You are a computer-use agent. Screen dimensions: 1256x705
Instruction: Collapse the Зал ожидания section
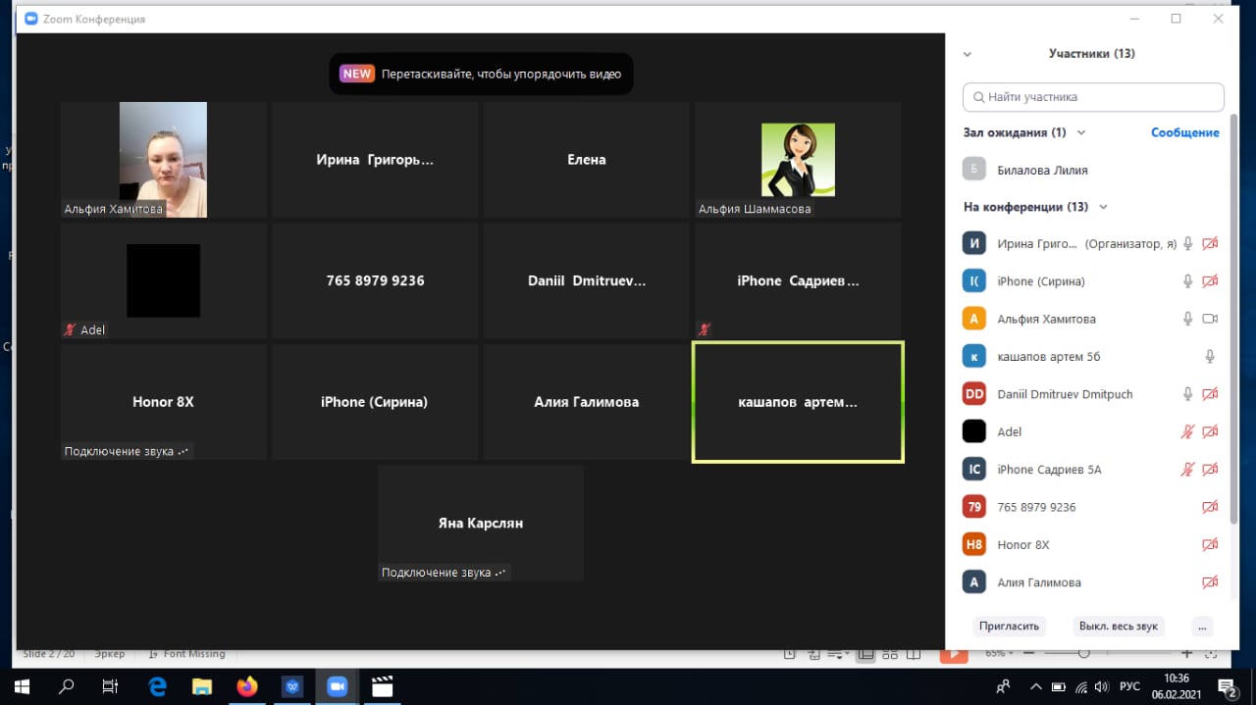coord(1081,132)
